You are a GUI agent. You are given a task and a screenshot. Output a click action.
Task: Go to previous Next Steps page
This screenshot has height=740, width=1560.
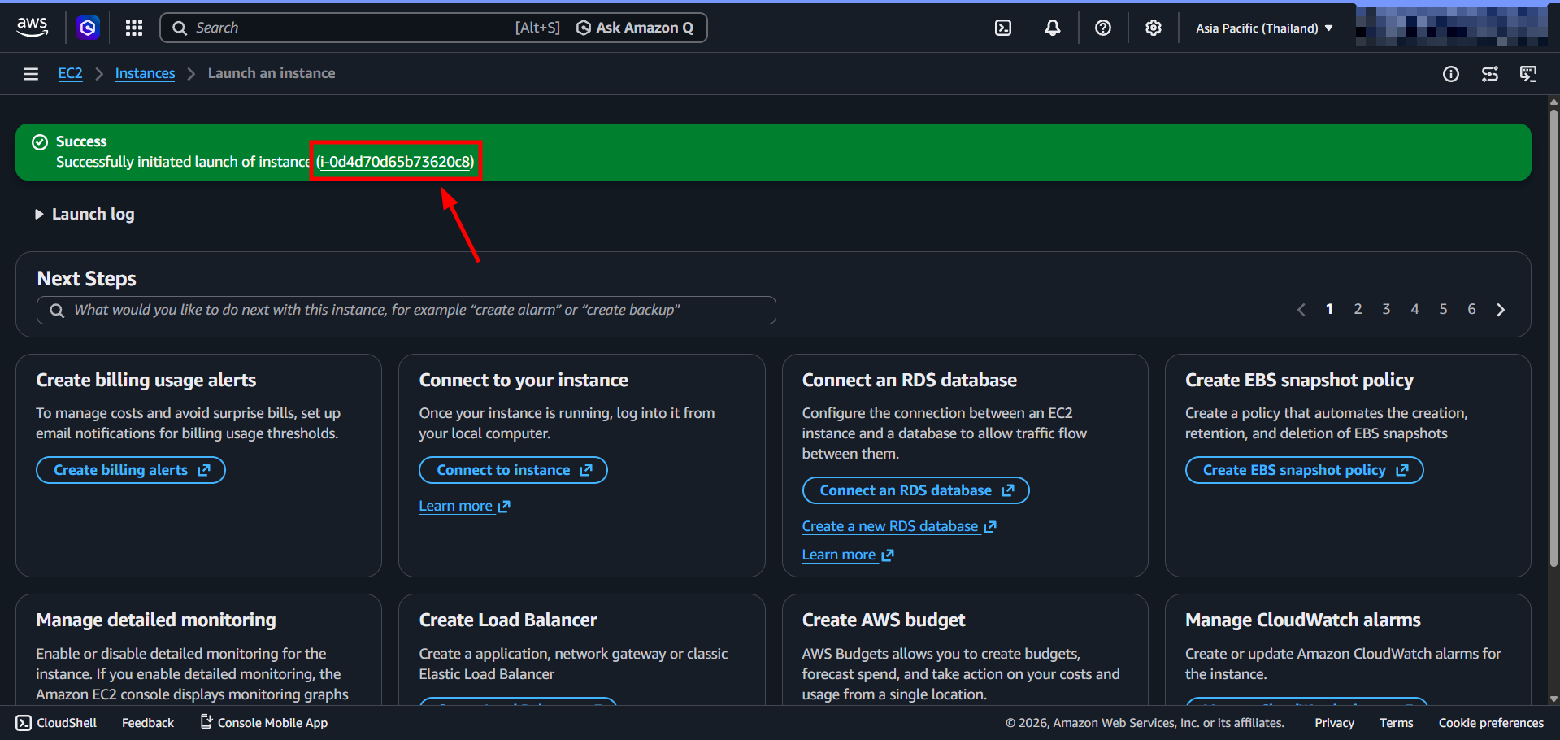[x=1301, y=310]
